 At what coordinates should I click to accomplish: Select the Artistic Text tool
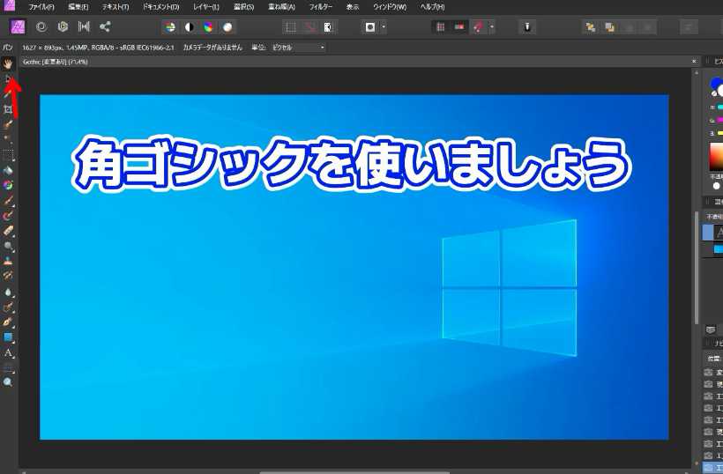coord(8,352)
